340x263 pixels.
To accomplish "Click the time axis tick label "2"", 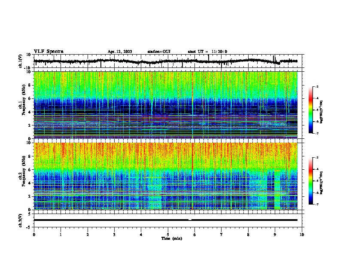I will pyautogui.click(x=88, y=235).
